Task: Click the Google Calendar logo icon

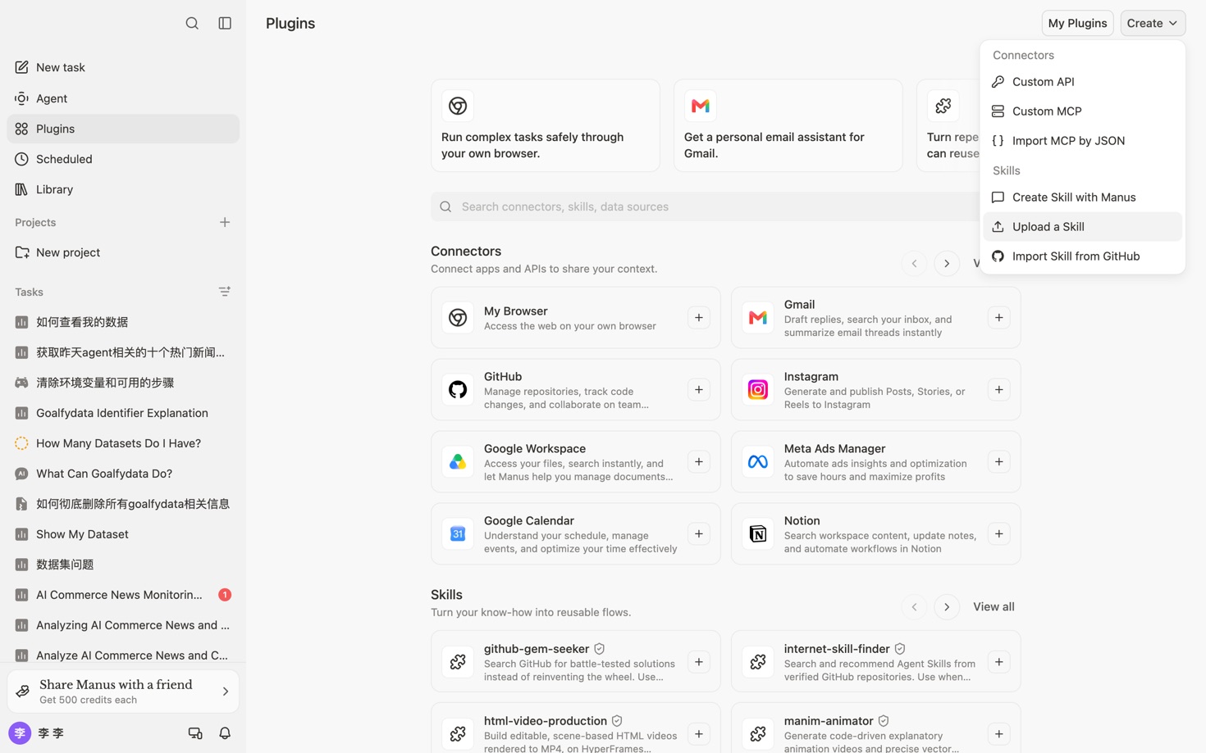Action: tap(458, 534)
